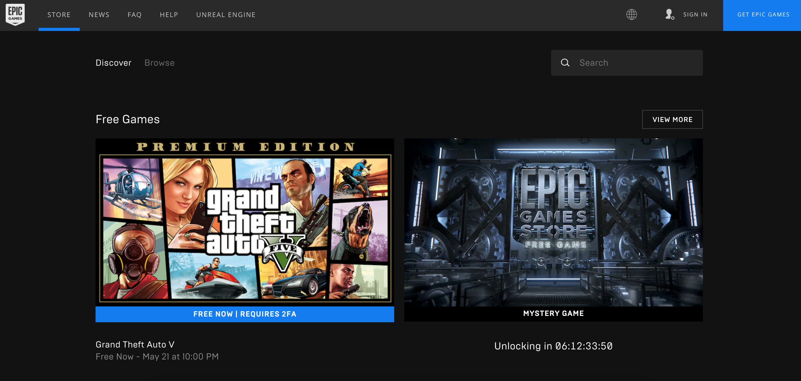Navigate to UNREAL ENGINE
Viewport: 801px width, 381px height.
226,15
